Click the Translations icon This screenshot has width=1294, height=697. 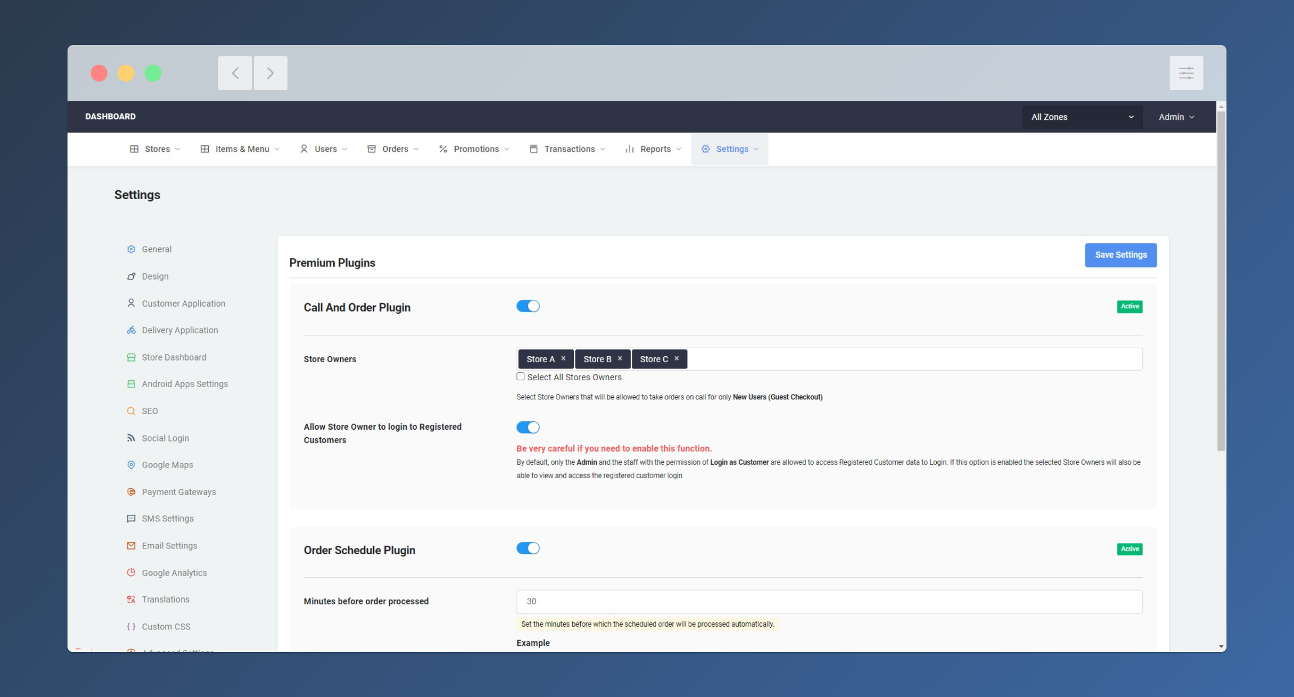click(x=131, y=600)
